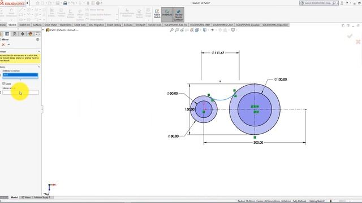Screen dimensions: 362x203
Task: Open the SOLIDWORKS Inspection tab
Action: point(275,25)
